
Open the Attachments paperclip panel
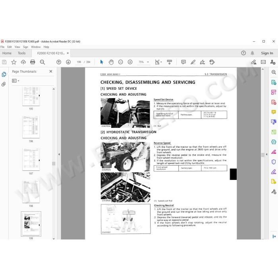point(4,84)
